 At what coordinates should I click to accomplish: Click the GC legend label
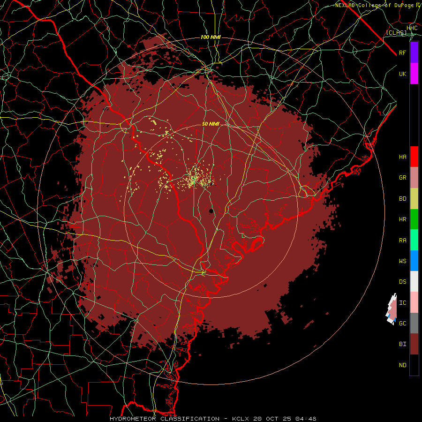pos(402,324)
